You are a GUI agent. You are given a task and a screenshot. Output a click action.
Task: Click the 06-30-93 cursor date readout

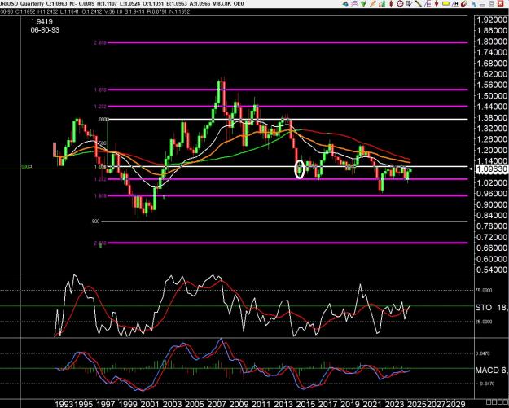pyautogui.click(x=45, y=30)
